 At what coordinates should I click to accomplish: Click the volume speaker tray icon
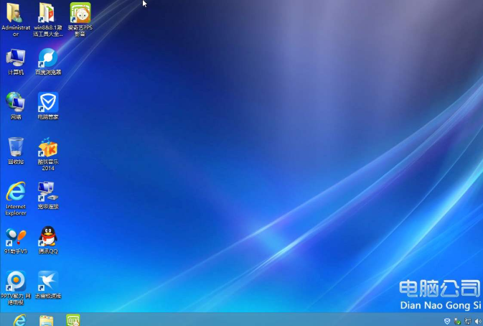[x=478, y=322]
